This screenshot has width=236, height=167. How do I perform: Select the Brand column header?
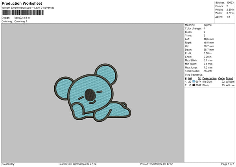click(x=229, y=78)
